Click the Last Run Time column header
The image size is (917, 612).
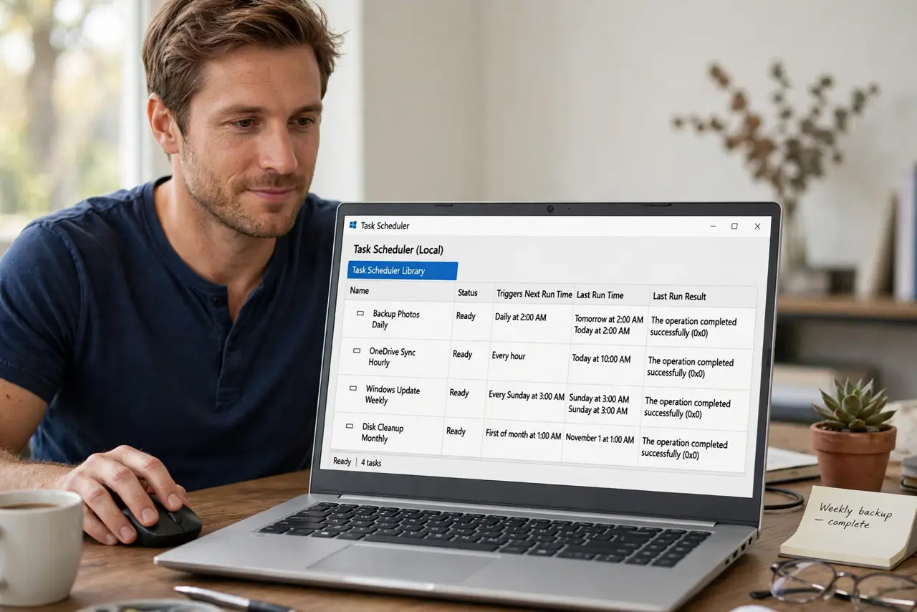600,295
